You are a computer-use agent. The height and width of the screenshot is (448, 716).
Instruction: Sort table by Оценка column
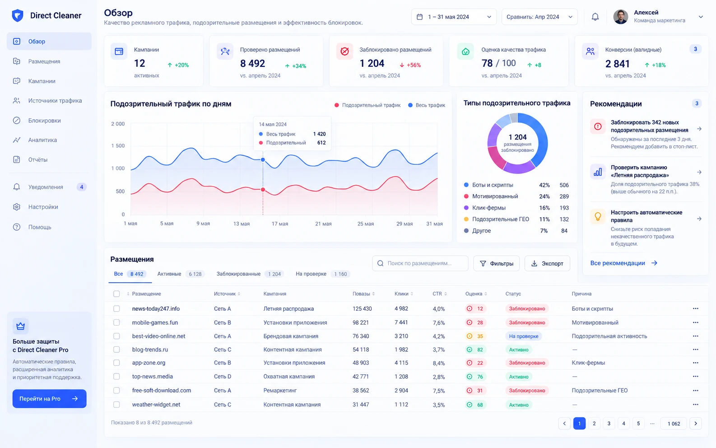[476, 294]
